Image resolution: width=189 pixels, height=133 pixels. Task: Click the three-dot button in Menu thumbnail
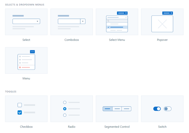click(x=32, y=52)
